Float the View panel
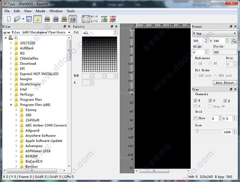 tap(231, 89)
